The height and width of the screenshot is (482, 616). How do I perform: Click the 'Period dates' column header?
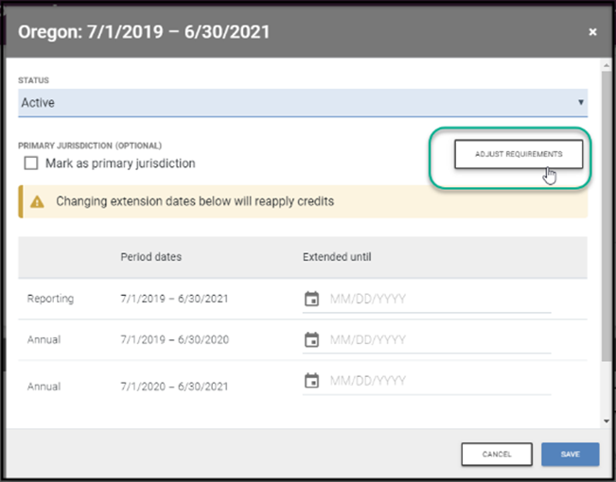150,257
